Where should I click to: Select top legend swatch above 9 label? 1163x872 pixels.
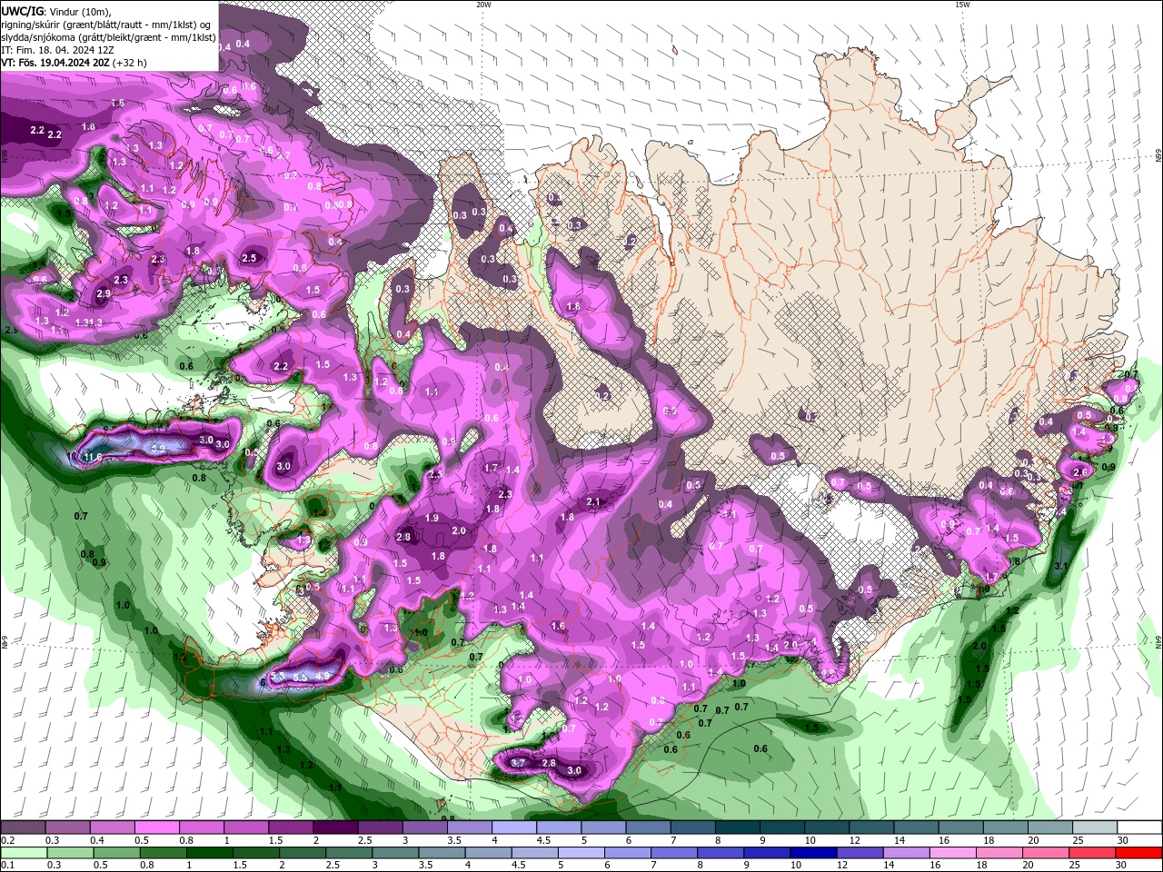[782, 827]
